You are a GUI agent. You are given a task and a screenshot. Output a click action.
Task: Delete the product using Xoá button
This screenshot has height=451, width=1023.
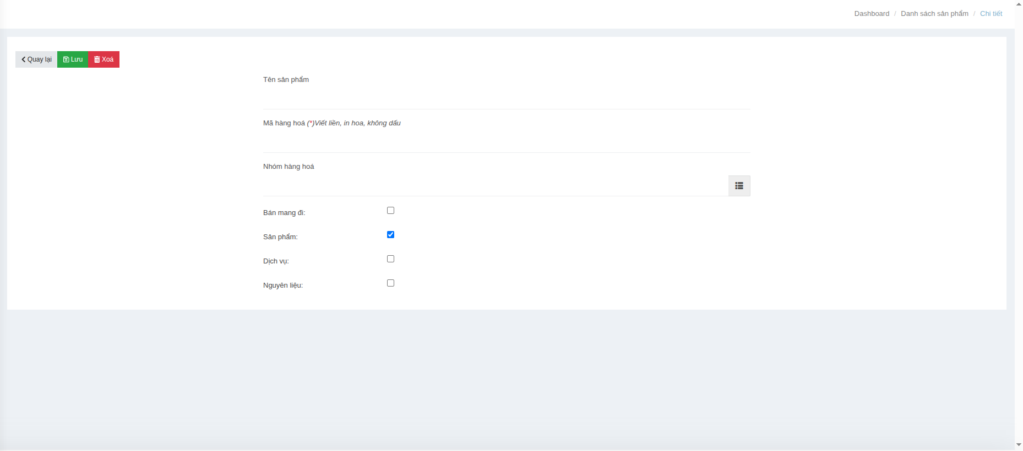point(104,59)
